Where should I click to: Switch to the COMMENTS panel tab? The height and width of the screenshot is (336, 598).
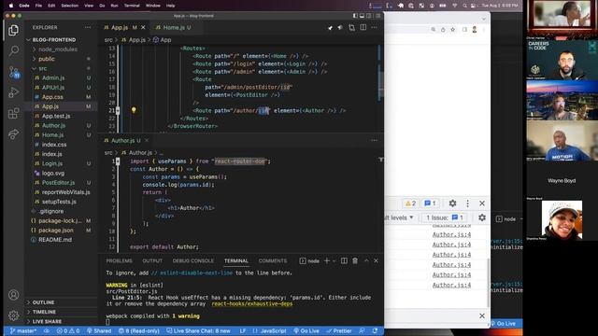(x=272, y=261)
